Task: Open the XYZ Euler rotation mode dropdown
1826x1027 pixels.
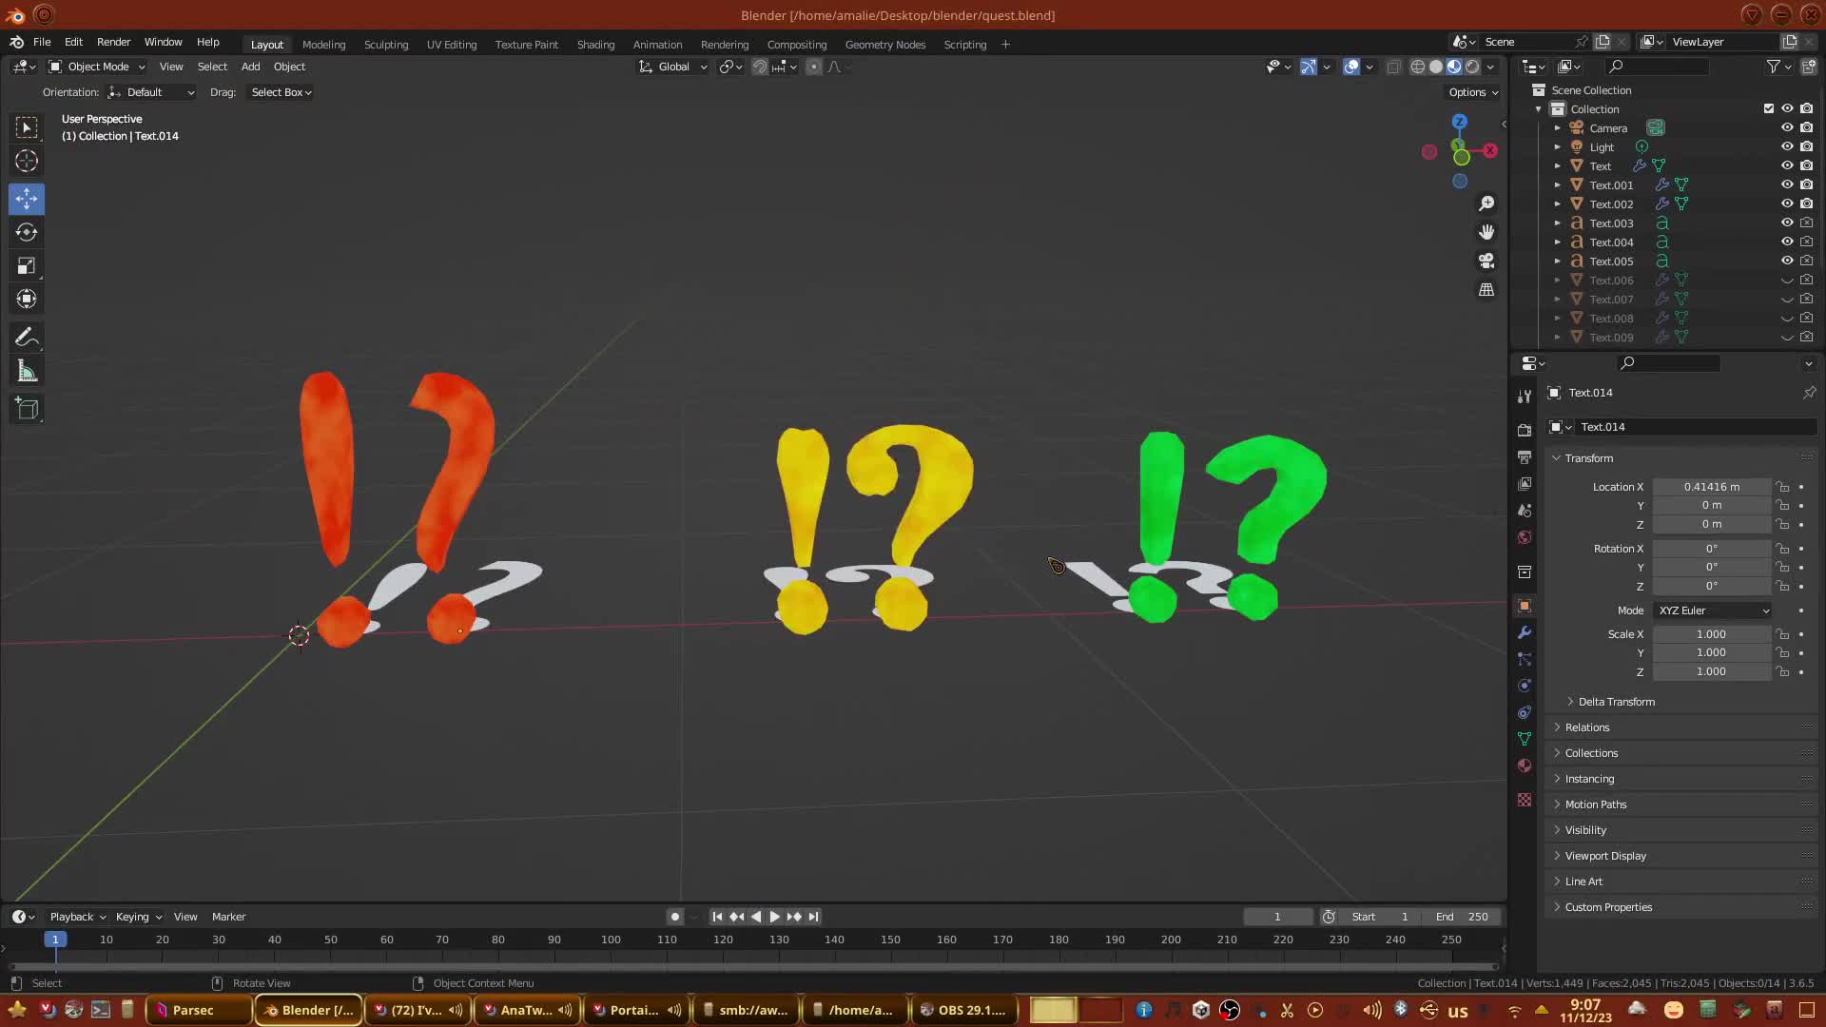Action: coord(1713,610)
